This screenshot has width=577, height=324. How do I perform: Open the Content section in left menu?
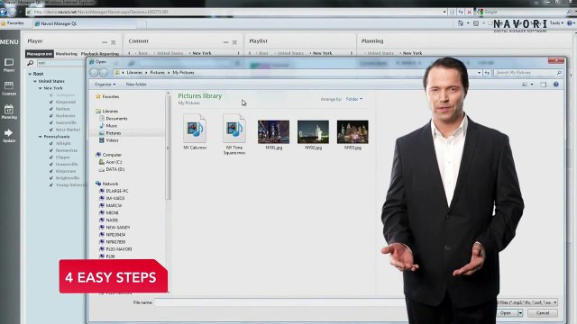[x=9, y=88]
